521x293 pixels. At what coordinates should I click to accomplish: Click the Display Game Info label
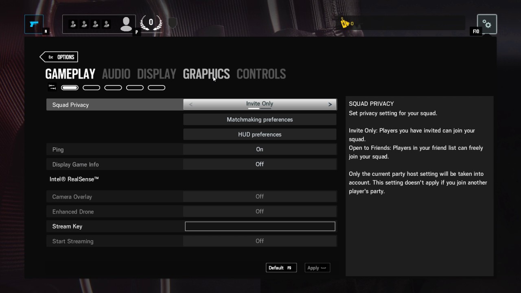click(76, 164)
